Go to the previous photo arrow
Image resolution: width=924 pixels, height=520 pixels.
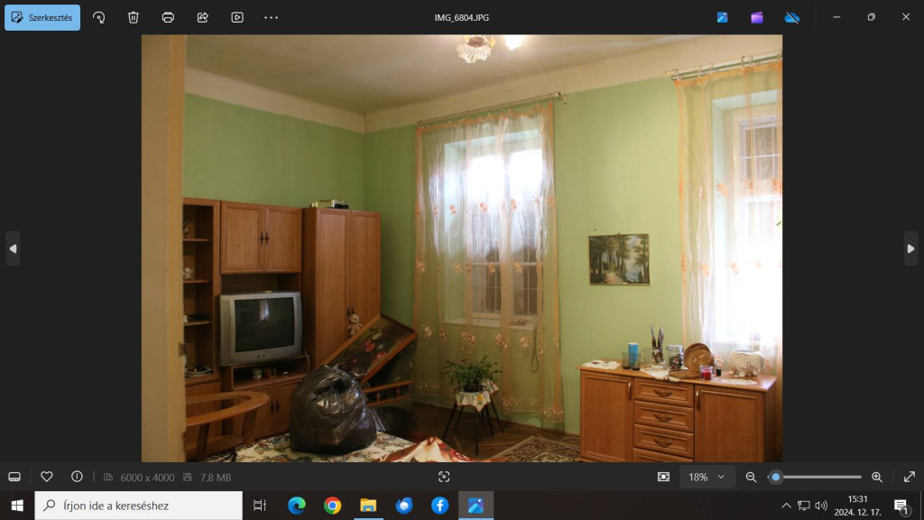click(x=13, y=248)
